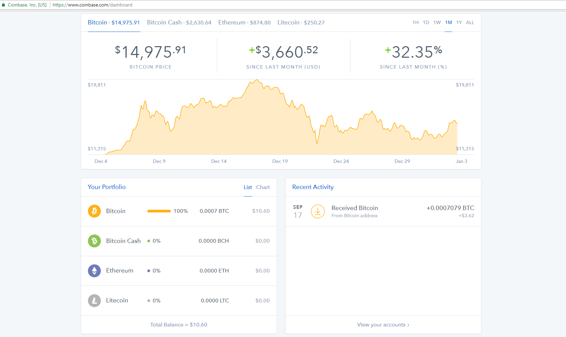The height and width of the screenshot is (337, 566).
Task: Click the gray Litecoin allocation dot
Action: (149, 301)
